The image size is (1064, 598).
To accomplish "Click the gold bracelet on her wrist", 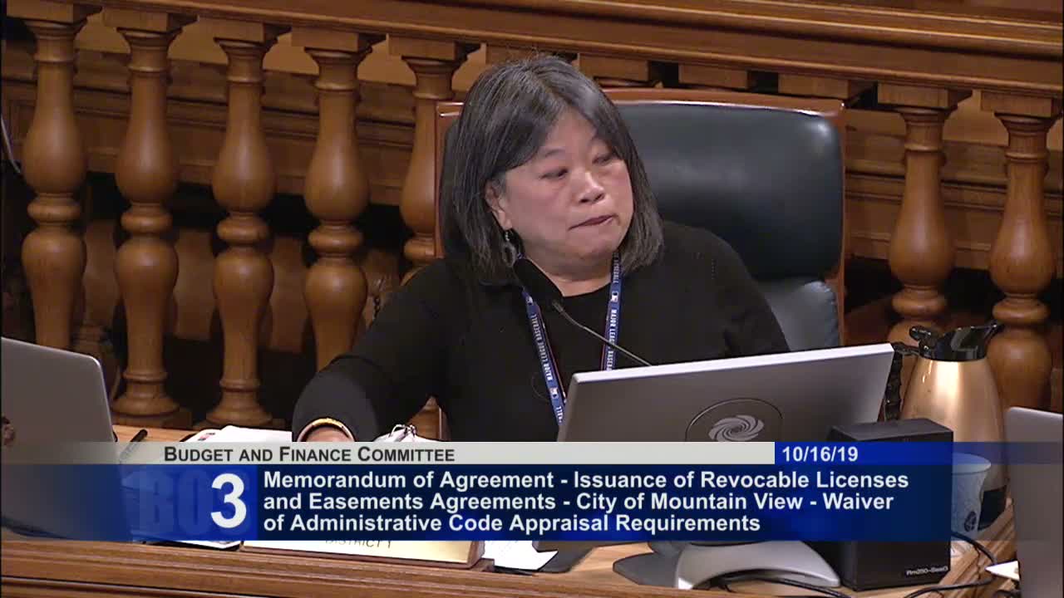I will (324, 427).
